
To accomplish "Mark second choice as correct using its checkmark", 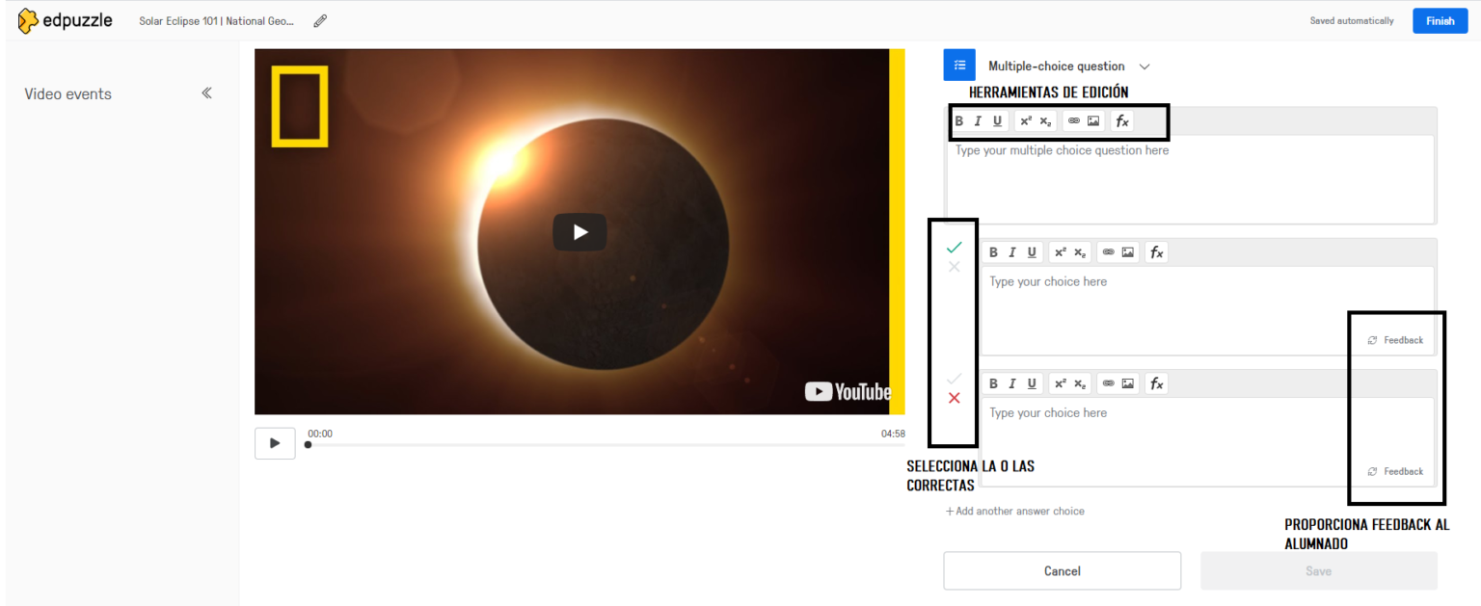I will [x=955, y=379].
